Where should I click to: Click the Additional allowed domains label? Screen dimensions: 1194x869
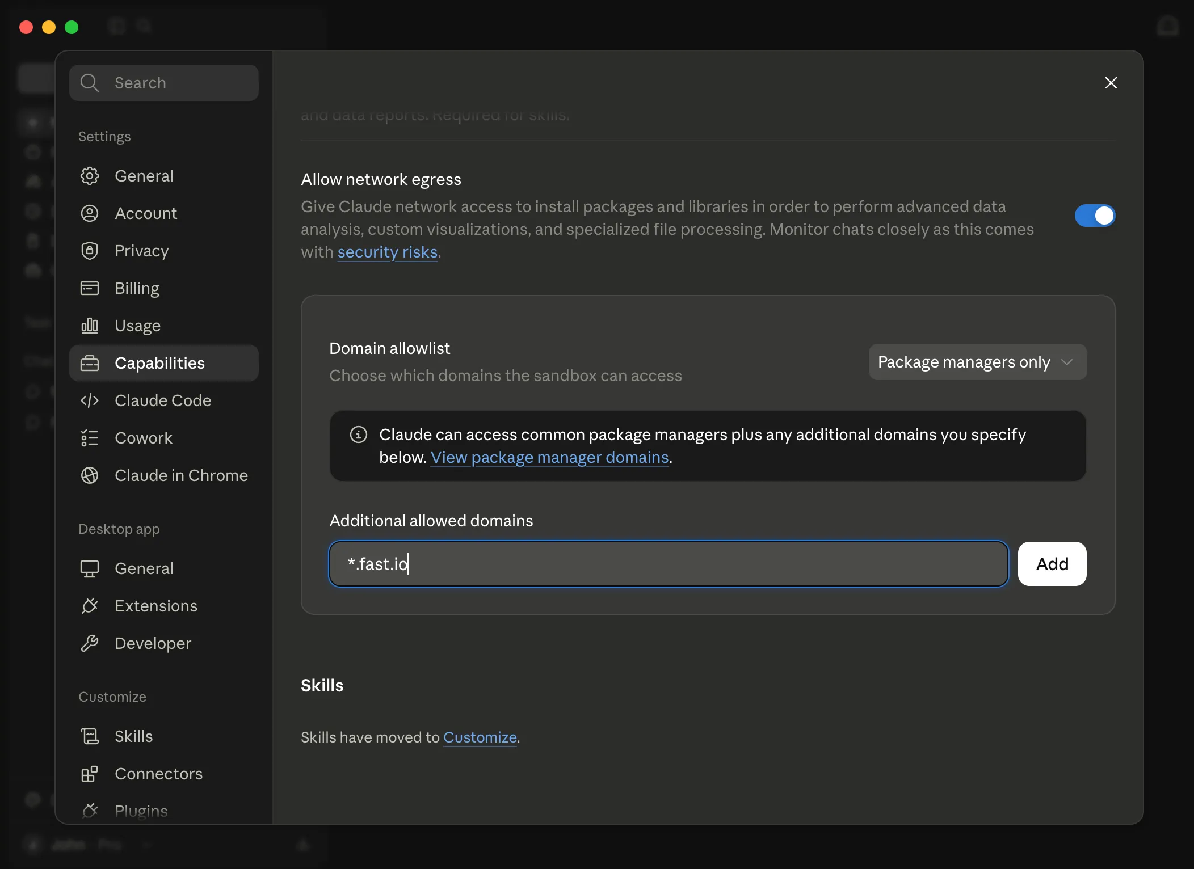pyautogui.click(x=431, y=521)
